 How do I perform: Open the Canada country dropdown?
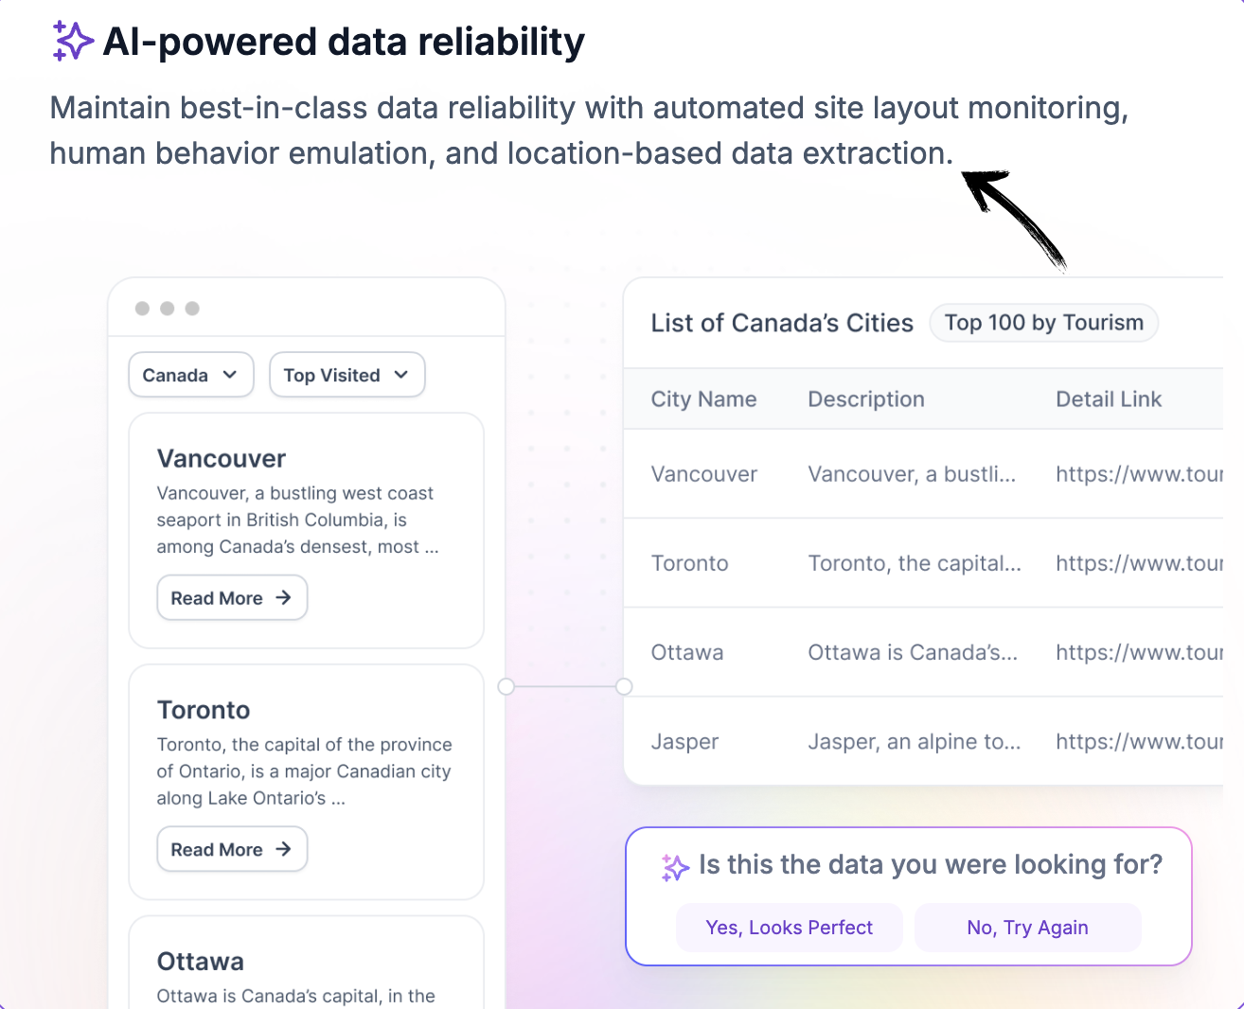coord(191,375)
